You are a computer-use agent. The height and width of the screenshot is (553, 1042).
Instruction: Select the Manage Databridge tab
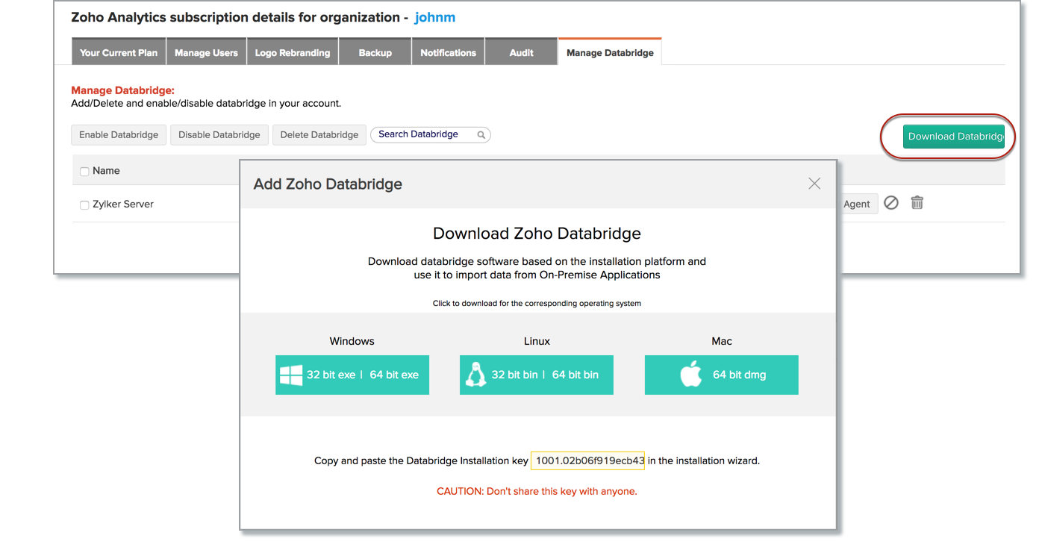[x=610, y=52]
